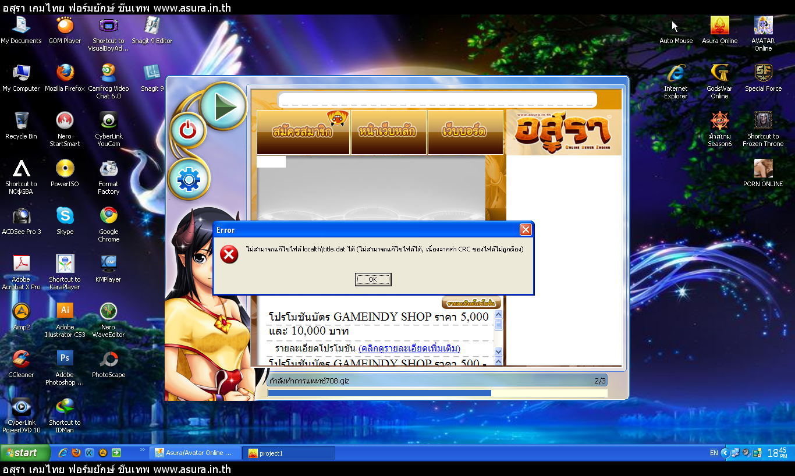Open PhotoScape desktop icon
The height and width of the screenshot is (476, 795).
108,364
